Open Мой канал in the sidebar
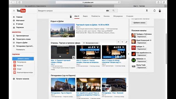176x99 pixels. pyautogui.click(x=20, y=20)
